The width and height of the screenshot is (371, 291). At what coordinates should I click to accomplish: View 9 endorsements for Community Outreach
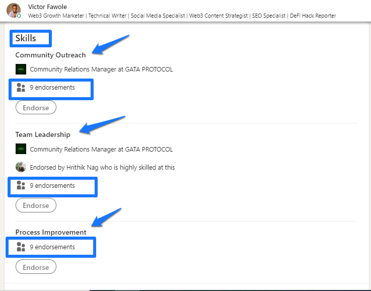click(x=52, y=87)
